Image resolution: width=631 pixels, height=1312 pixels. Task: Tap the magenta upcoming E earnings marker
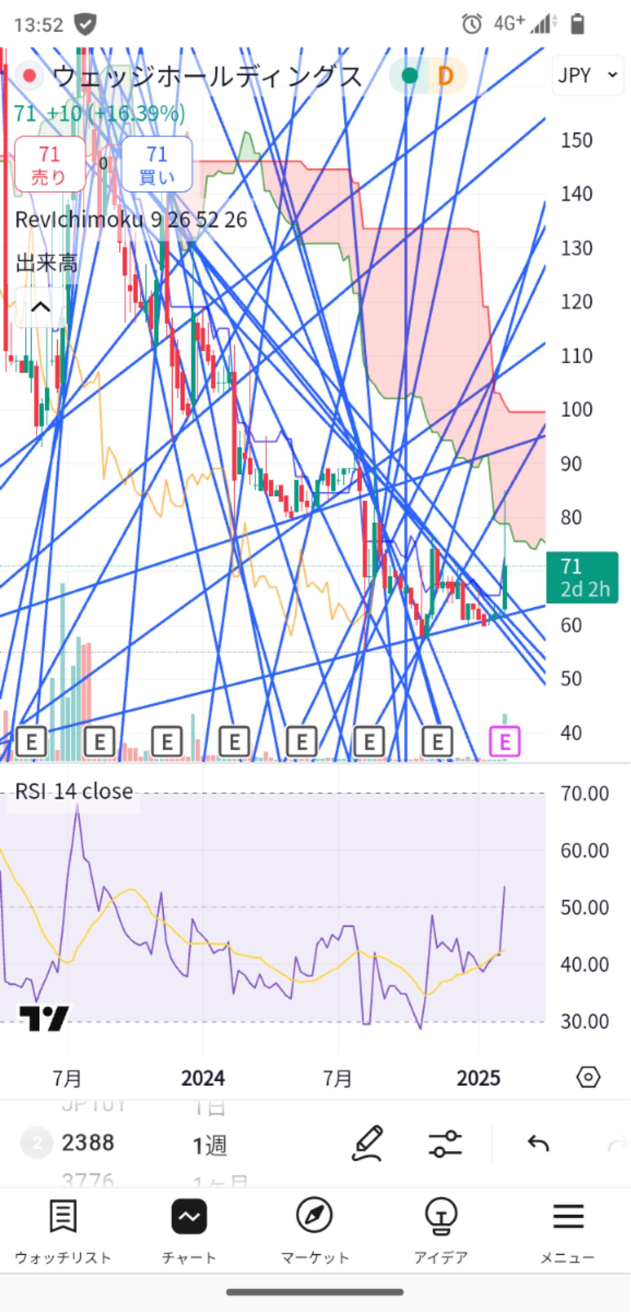505,742
